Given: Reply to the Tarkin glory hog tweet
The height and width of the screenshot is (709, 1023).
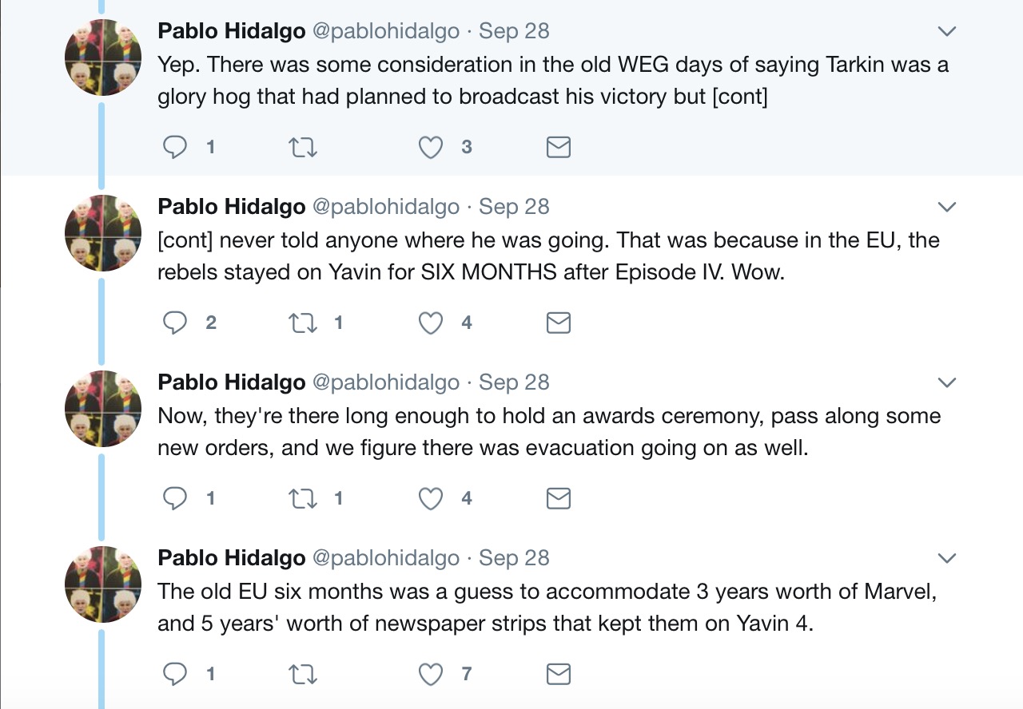Looking at the screenshot, I should (x=175, y=147).
